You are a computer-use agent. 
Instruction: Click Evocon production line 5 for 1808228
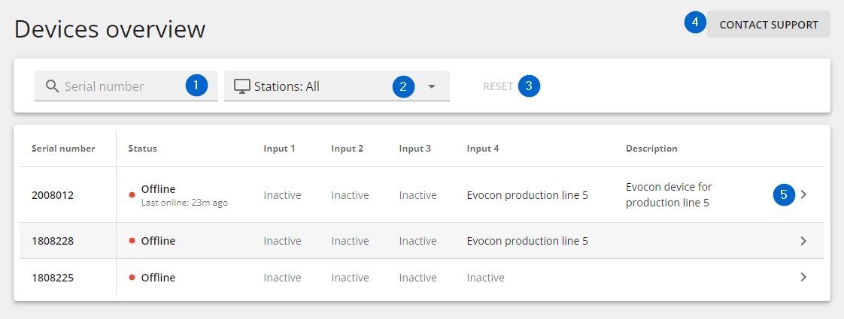point(527,241)
